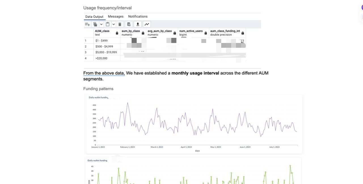Switch to the Messages tab
The width and height of the screenshot is (363, 184).
116,16
